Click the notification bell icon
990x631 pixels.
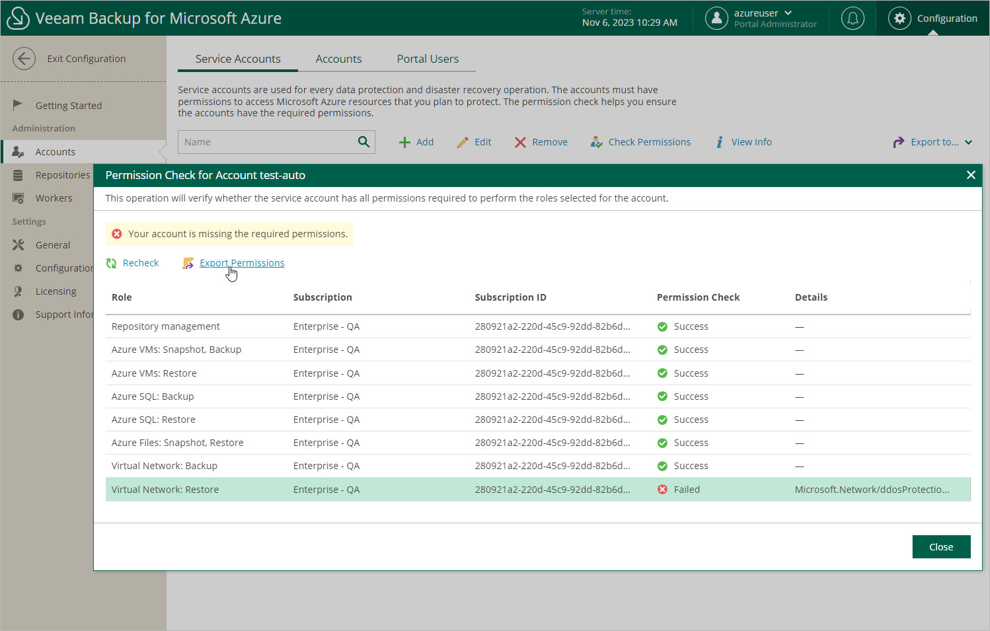tap(853, 19)
